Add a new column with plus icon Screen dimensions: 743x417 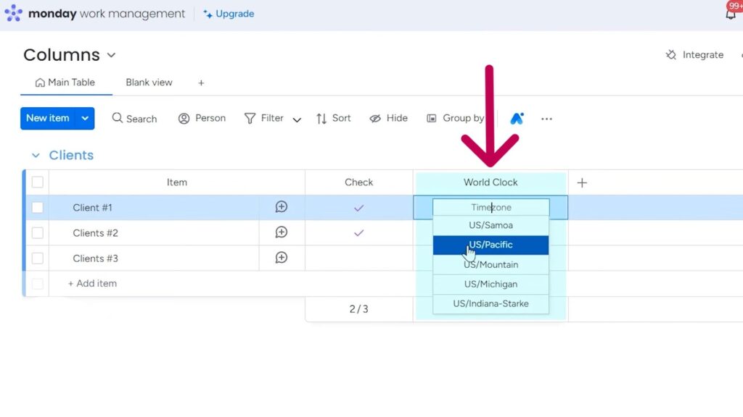pos(581,182)
